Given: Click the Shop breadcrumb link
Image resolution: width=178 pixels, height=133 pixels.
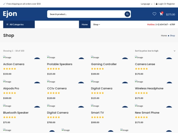Looking at the screenshot, I should click(172, 35).
